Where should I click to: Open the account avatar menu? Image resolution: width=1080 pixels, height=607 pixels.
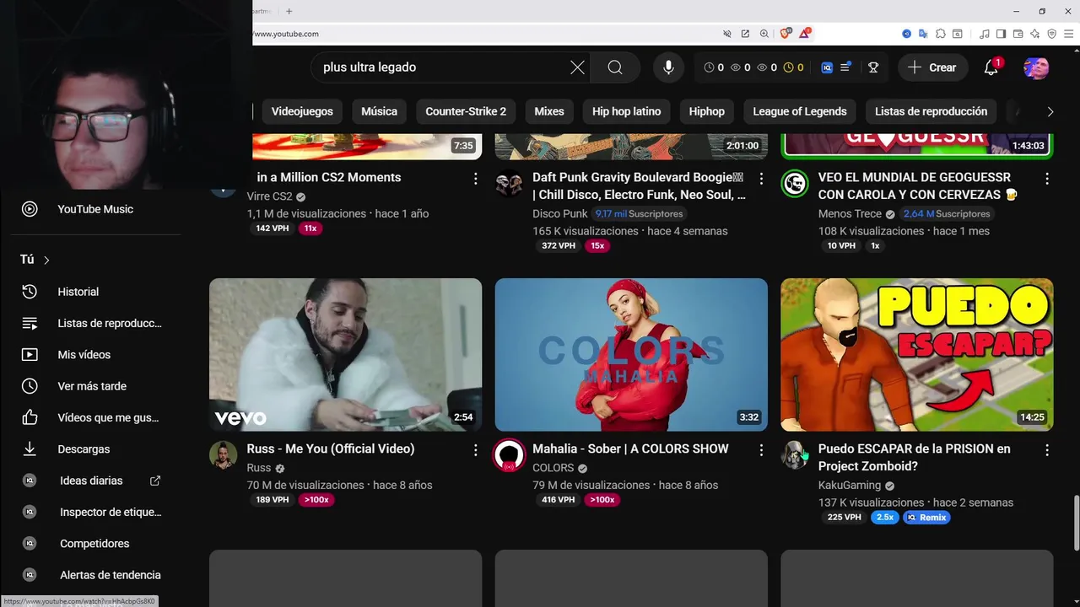[x=1036, y=67]
